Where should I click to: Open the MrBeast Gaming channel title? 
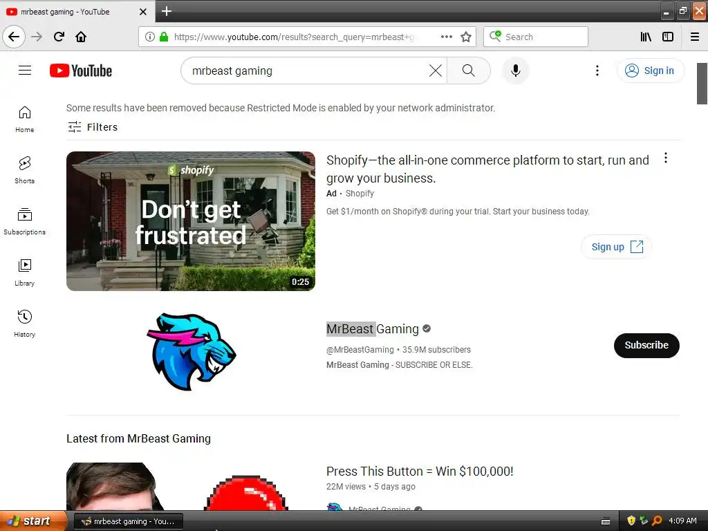click(373, 328)
